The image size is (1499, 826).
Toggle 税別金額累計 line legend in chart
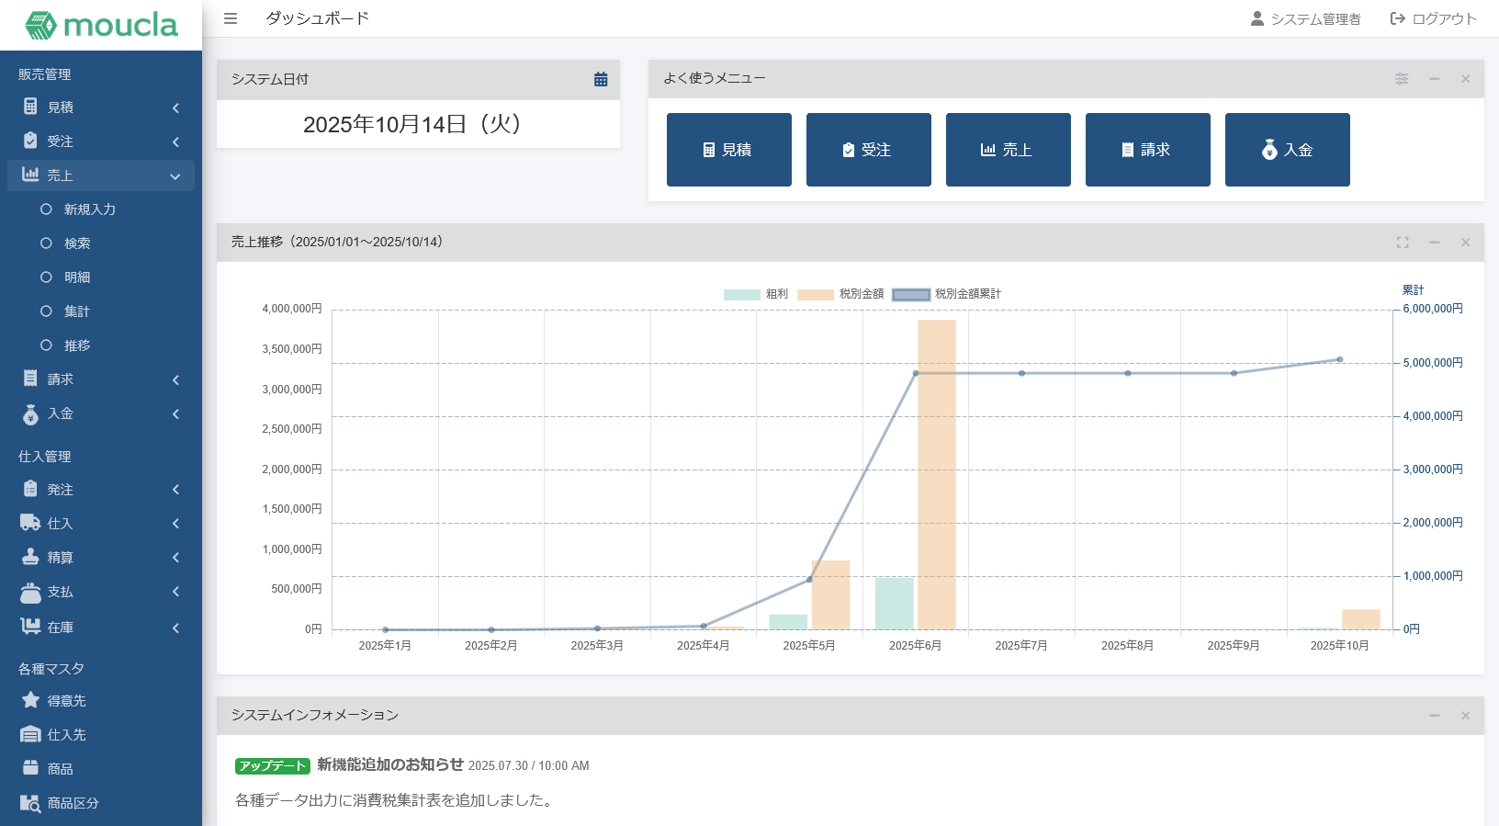pyautogui.click(x=946, y=294)
